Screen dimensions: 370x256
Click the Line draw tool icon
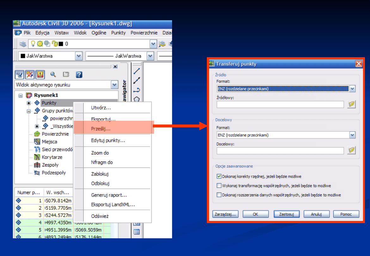coord(137,71)
